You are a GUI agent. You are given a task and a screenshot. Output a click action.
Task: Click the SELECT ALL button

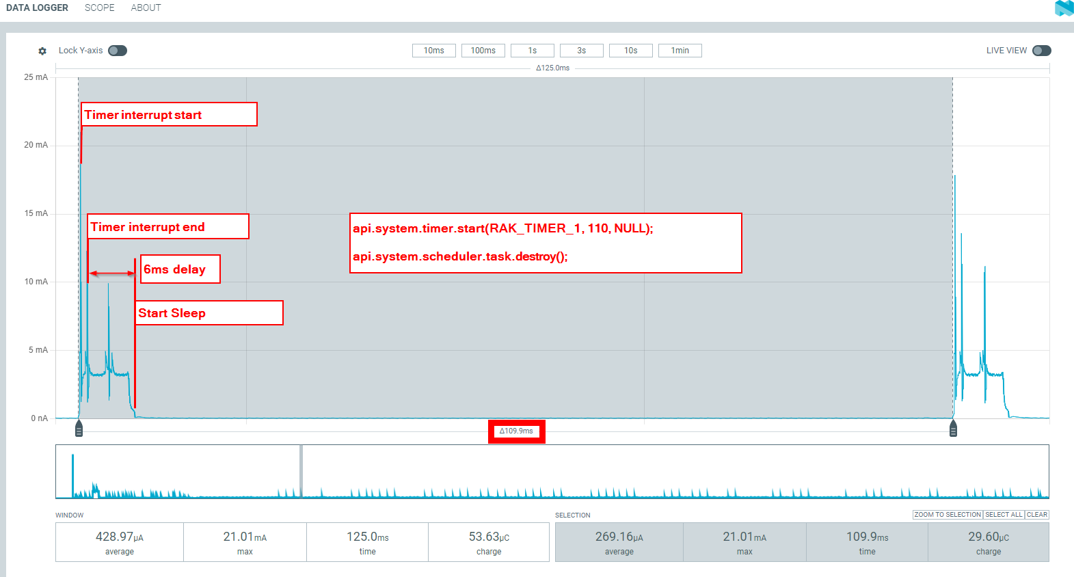(x=1004, y=515)
